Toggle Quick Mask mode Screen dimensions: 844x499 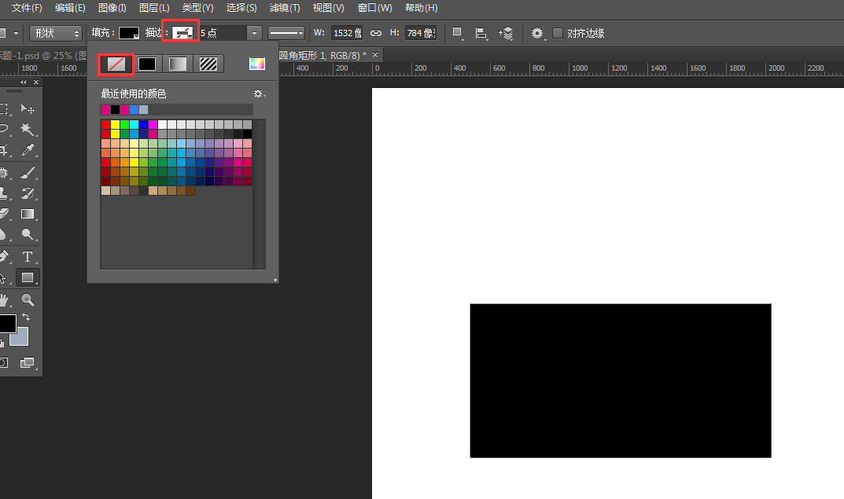[4, 363]
